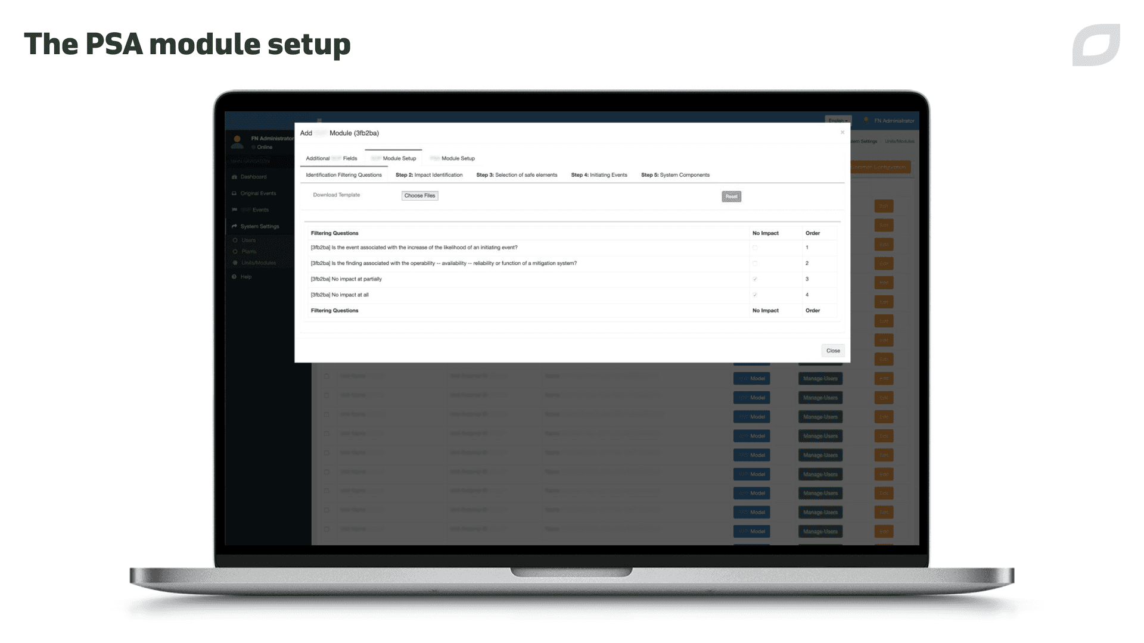Click order value 1 in the table

pos(807,248)
